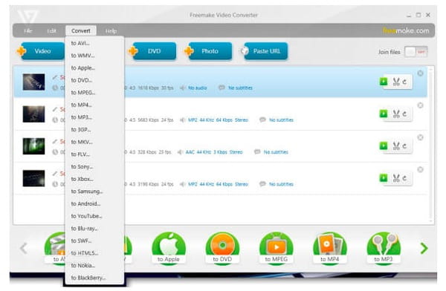Close the open Convert menu tab
The height and width of the screenshot is (291, 446).
pyautogui.click(x=81, y=30)
